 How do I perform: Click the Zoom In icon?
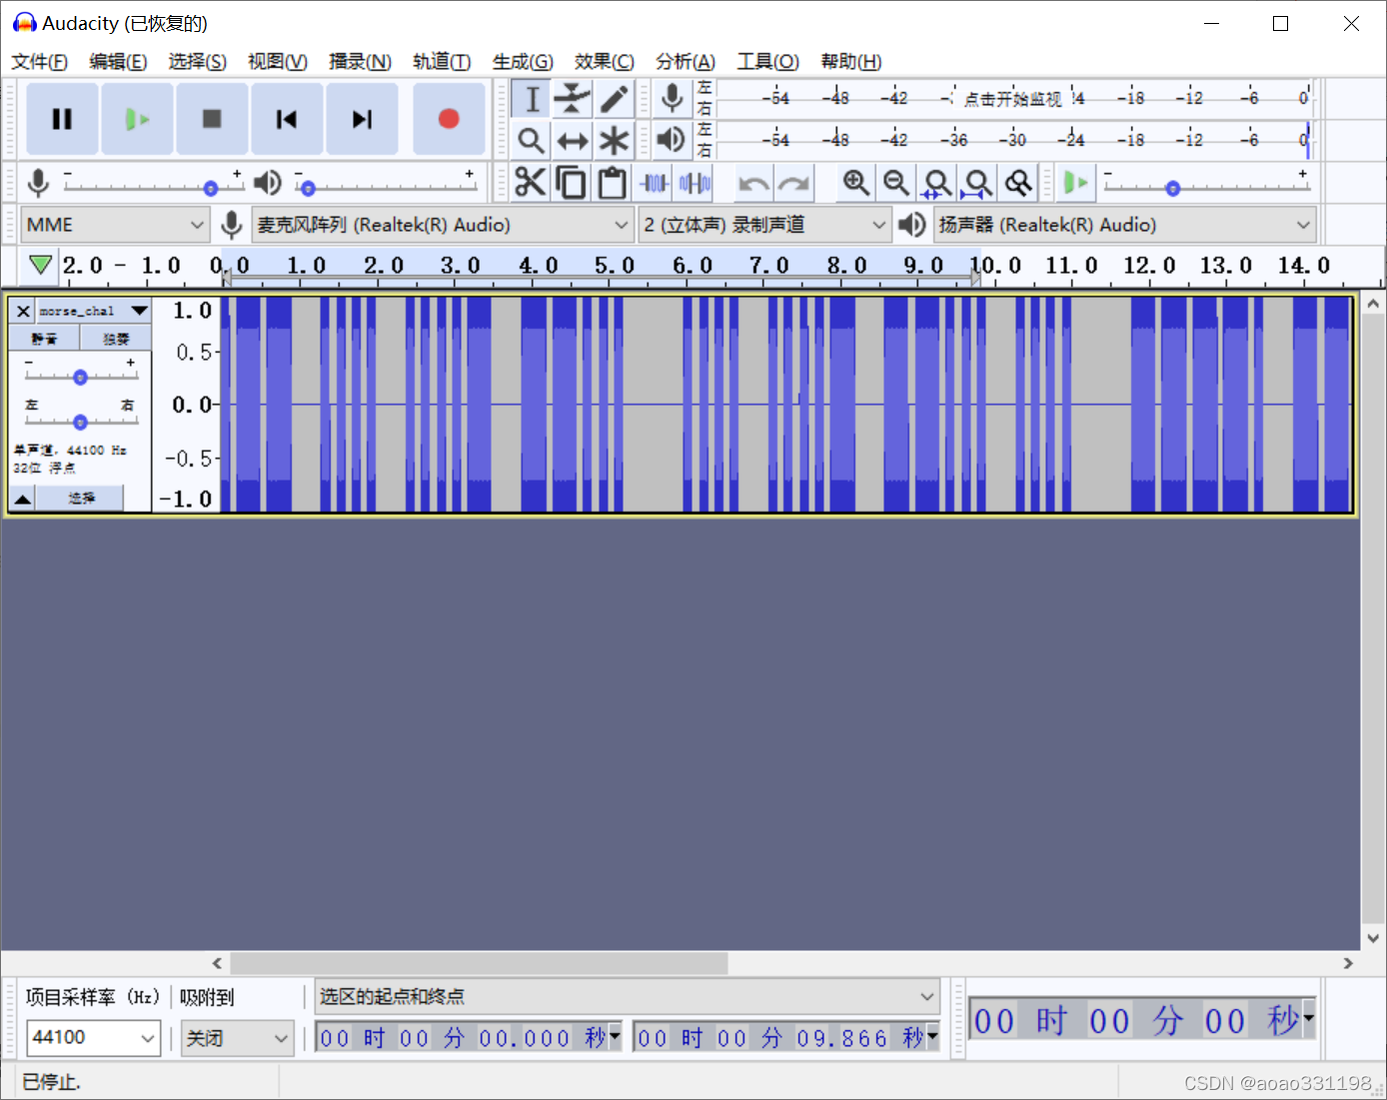(855, 183)
